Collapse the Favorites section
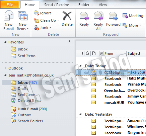 pos(5,42)
